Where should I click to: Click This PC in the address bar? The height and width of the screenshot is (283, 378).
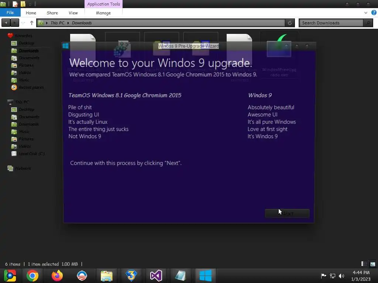coord(57,23)
